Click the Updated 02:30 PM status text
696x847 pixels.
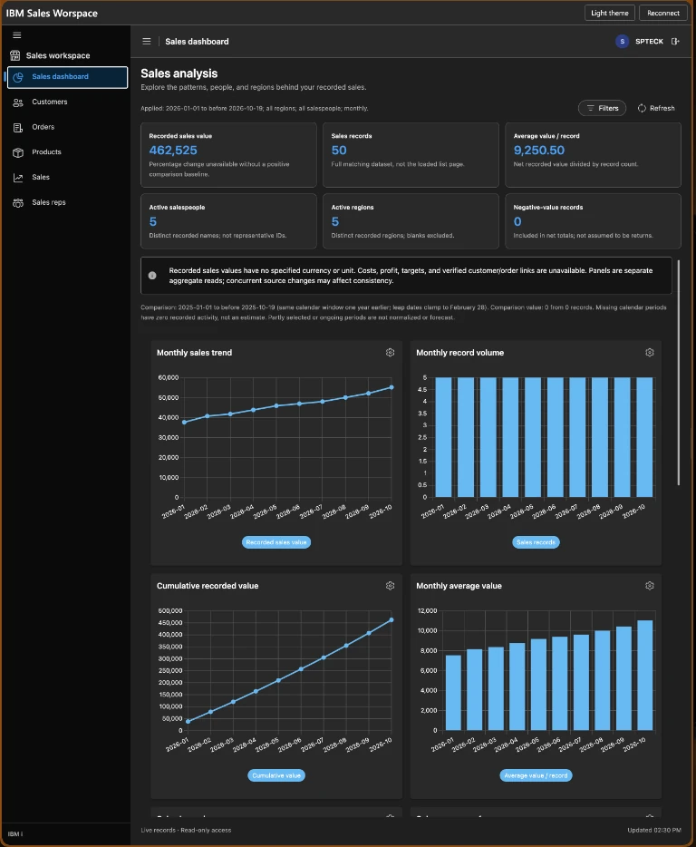[x=654, y=831]
